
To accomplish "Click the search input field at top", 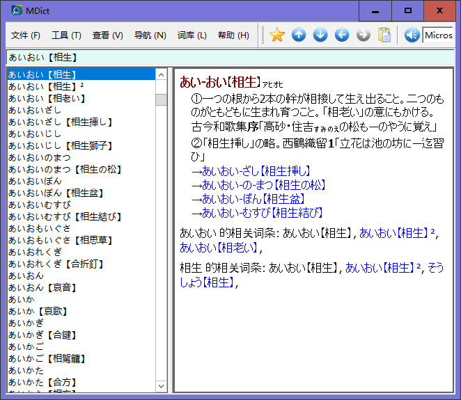I will (230, 58).
